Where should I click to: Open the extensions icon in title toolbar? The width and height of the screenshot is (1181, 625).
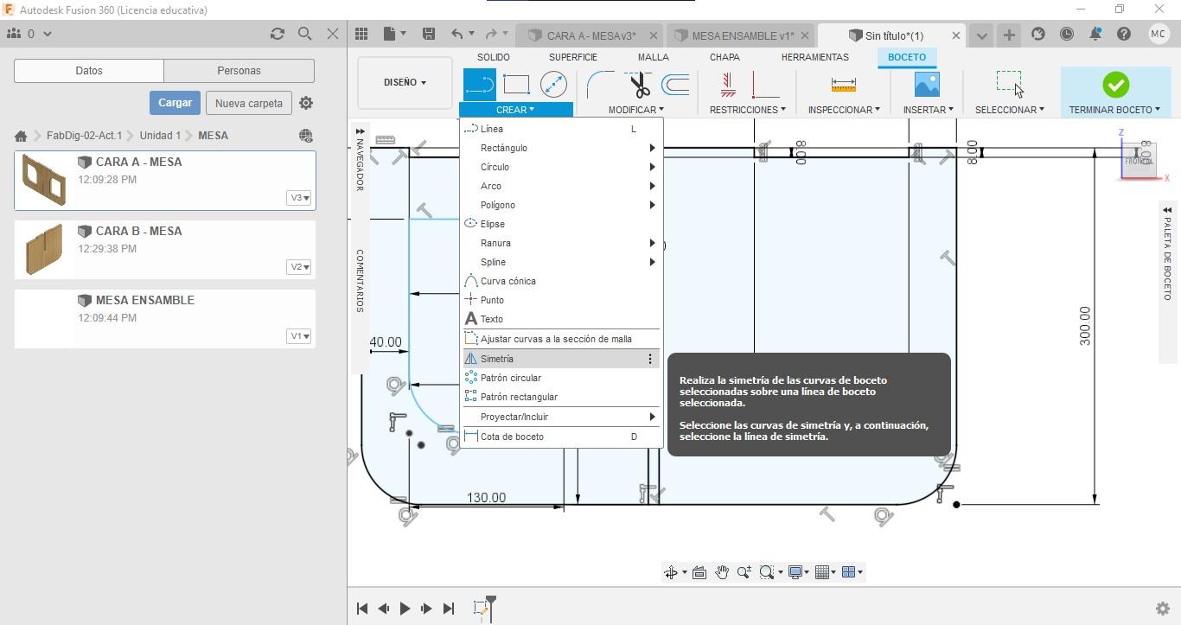click(x=1038, y=35)
